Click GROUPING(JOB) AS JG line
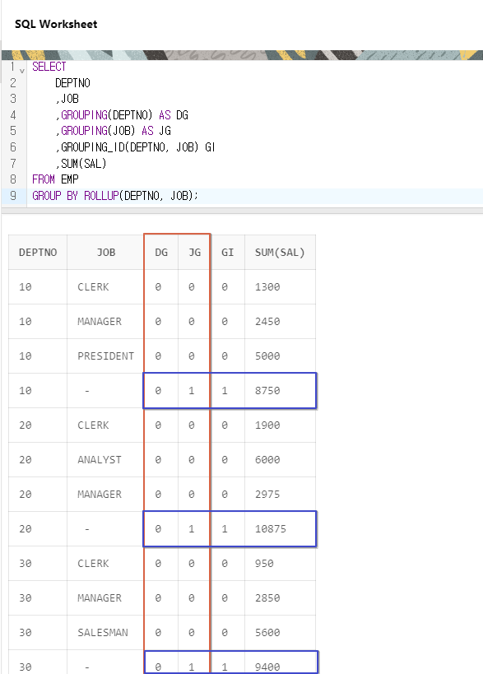 [x=114, y=131]
